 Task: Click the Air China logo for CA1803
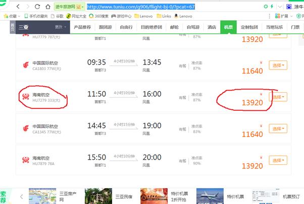click(x=26, y=65)
